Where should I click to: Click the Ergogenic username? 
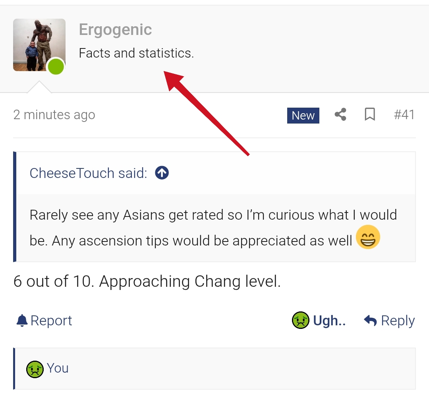tap(115, 30)
